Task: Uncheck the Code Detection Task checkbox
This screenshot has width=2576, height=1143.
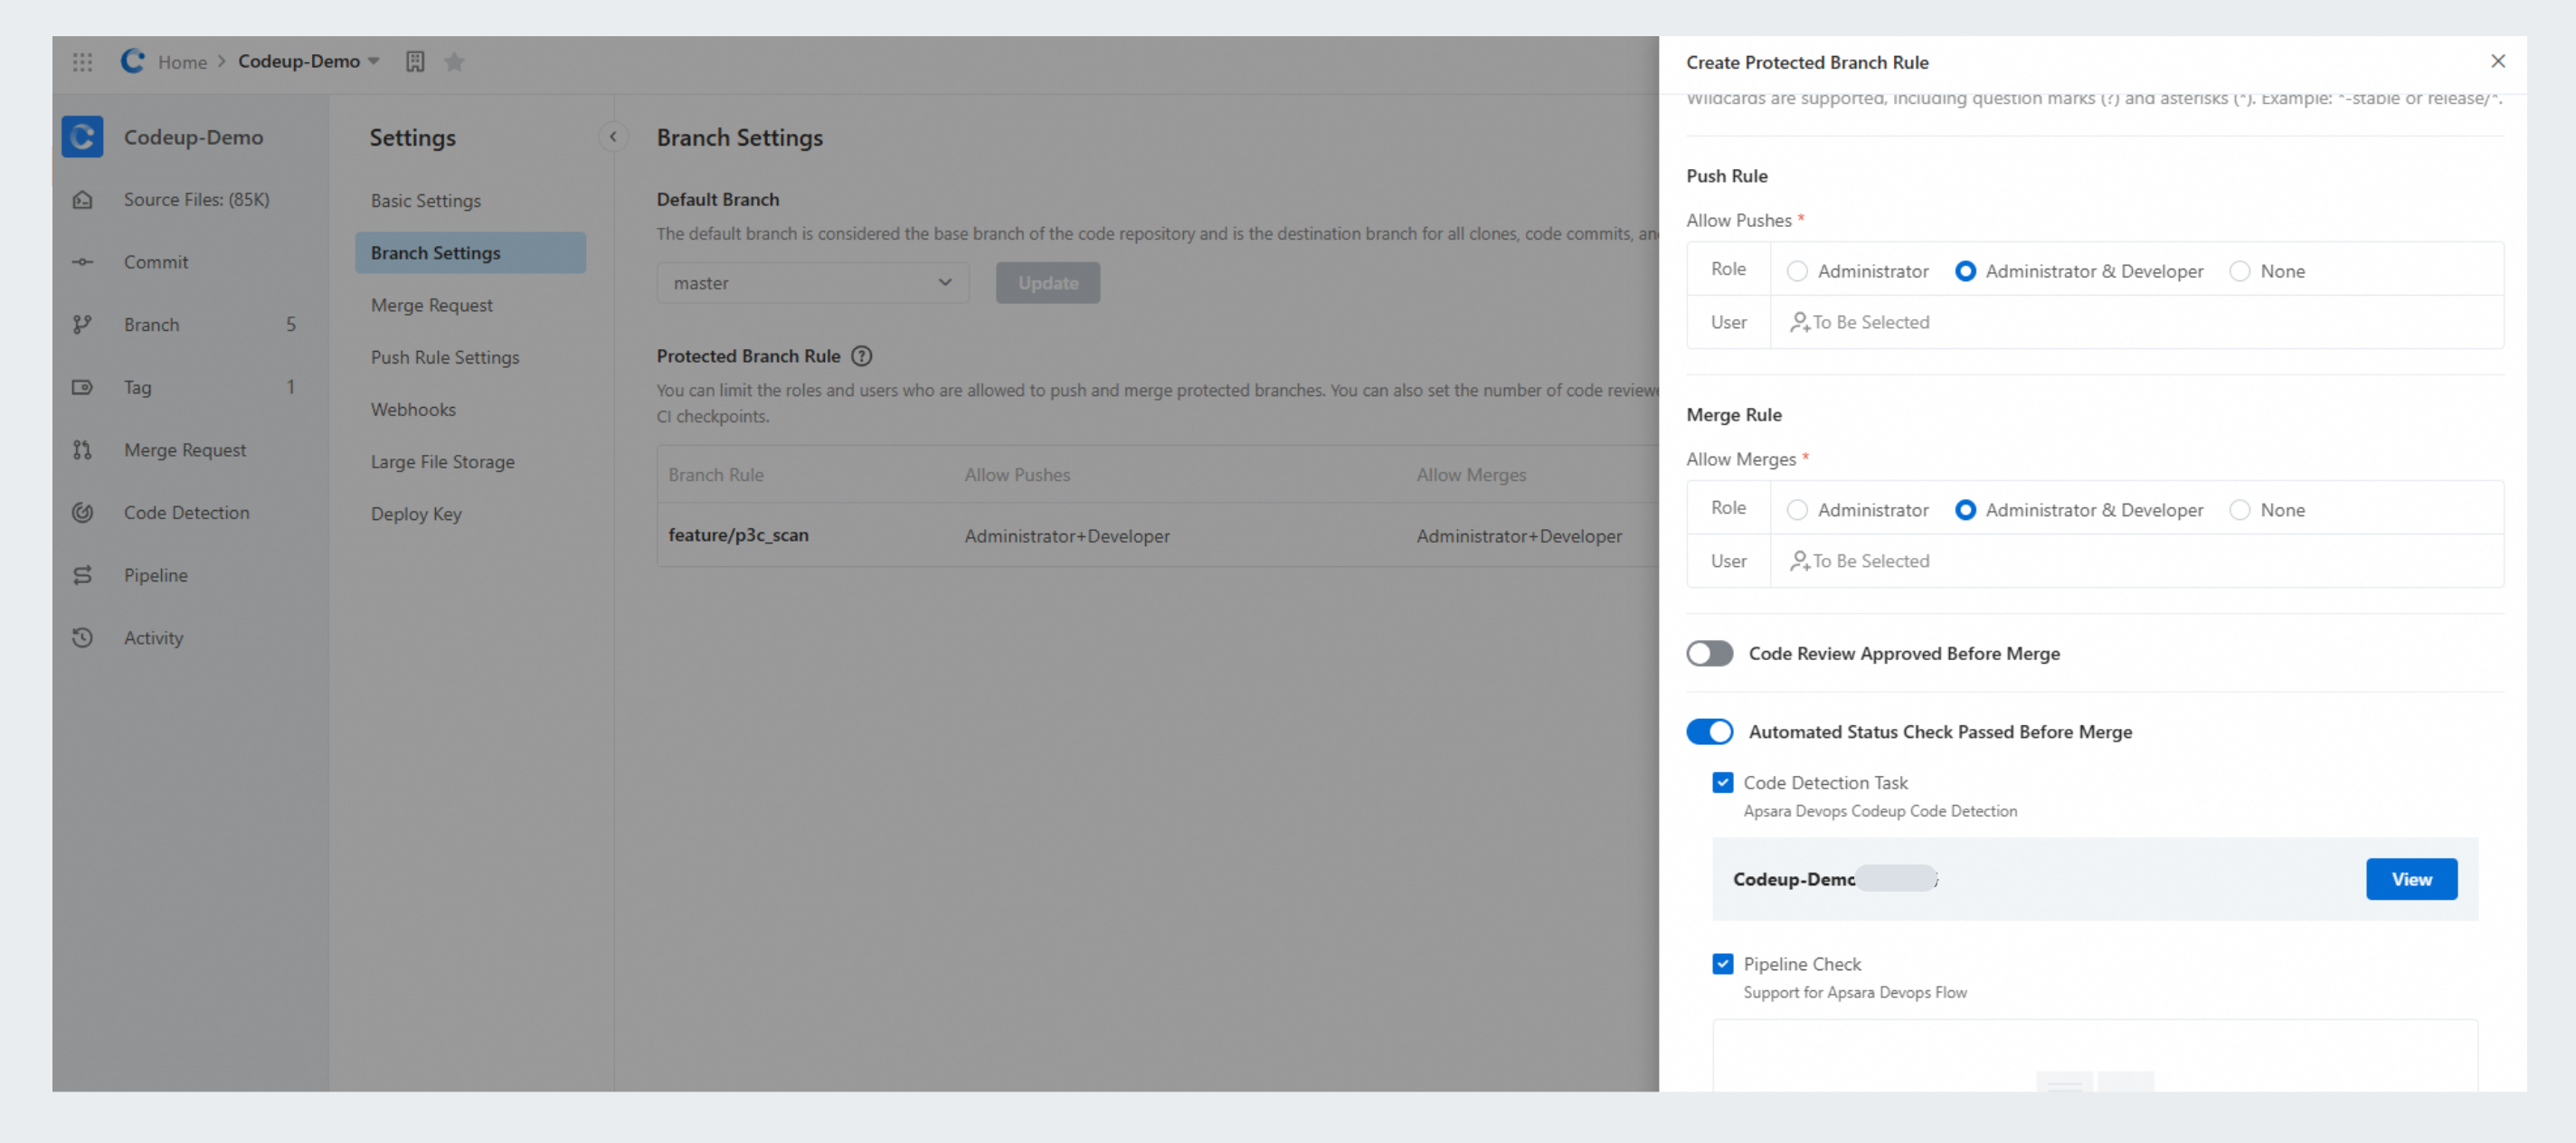Action: (1722, 782)
